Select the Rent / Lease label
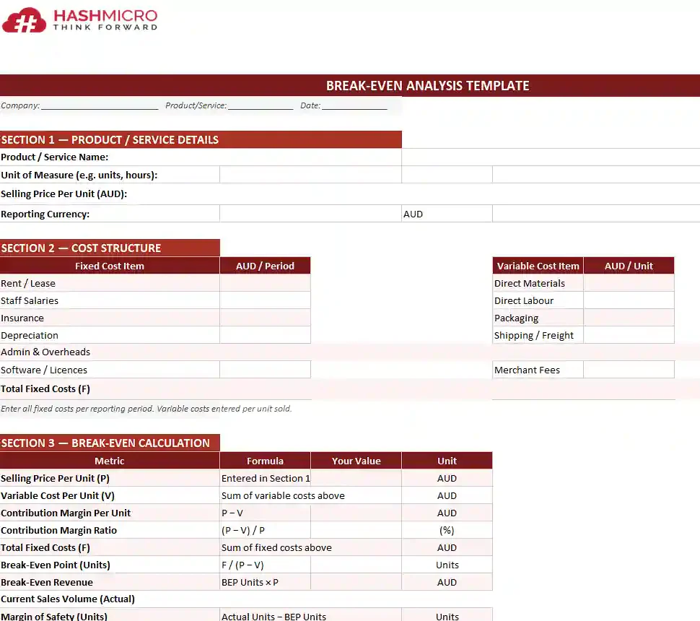Screen dimensions: 700x621 [x=28, y=283]
